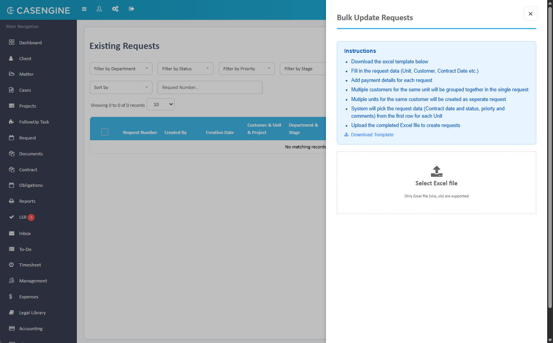Viewport: 553px width, 343px height.
Task: Click the Reports printer icon
Action: coord(12,201)
